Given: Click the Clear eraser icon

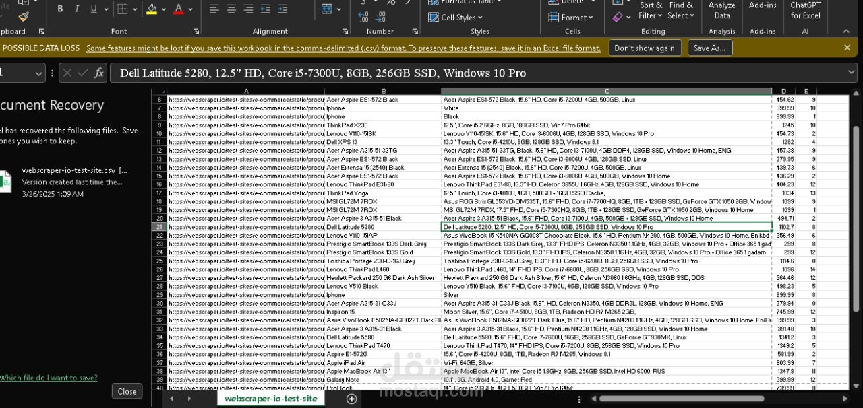Looking at the screenshot, I should pyautogui.click(x=618, y=17).
